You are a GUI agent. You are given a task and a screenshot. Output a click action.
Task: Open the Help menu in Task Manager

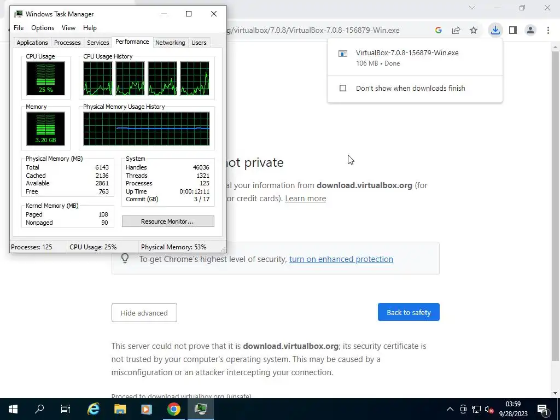[90, 28]
